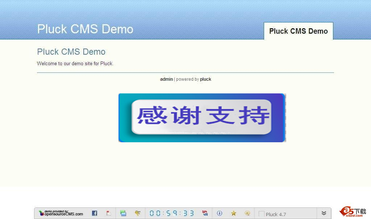Click the green and blue windows icon
Image resolution: width=371 pixels, height=219 pixels.
[123, 213]
